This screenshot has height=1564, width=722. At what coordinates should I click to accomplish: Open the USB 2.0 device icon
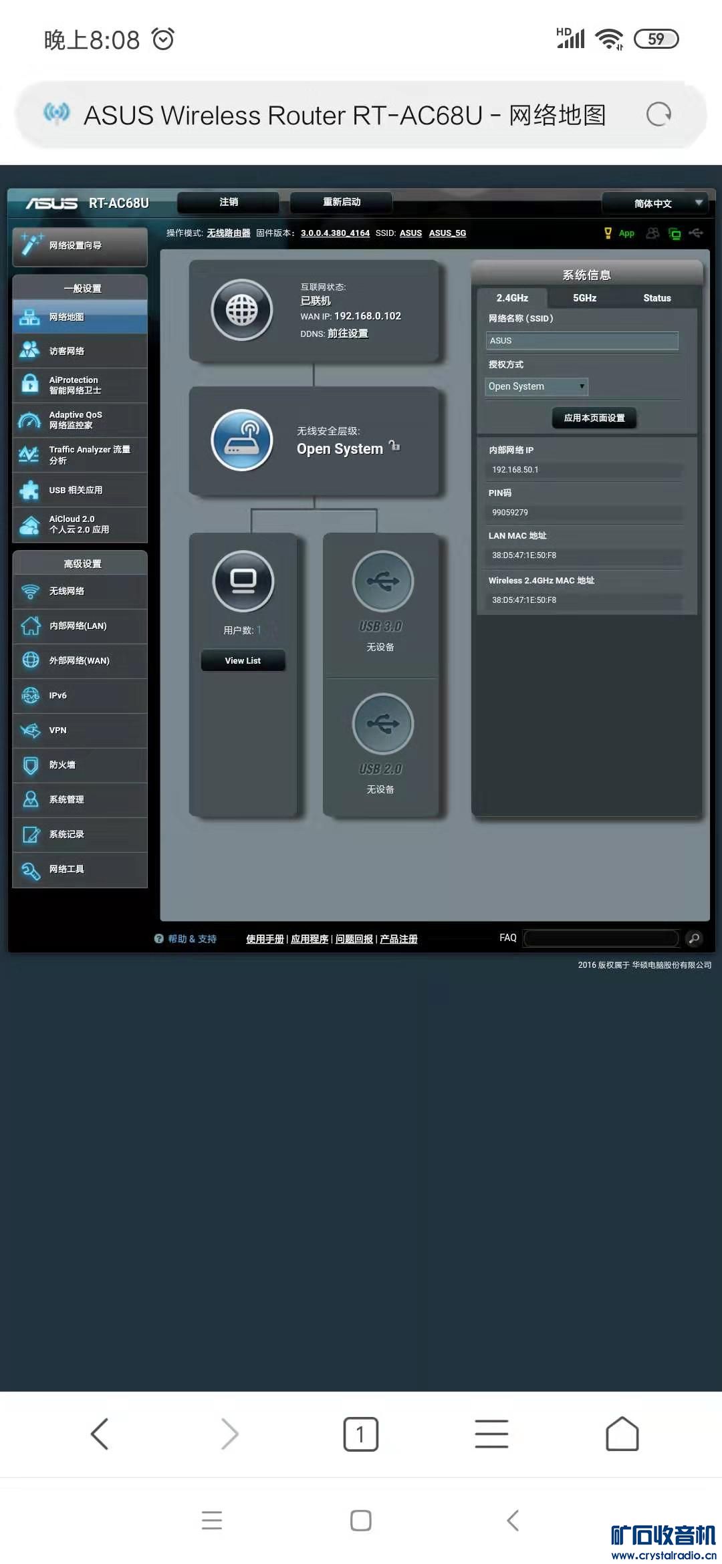[383, 723]
